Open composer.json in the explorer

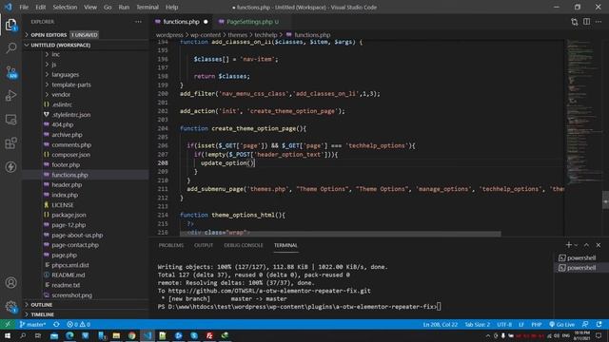click(x=70, y=155)
